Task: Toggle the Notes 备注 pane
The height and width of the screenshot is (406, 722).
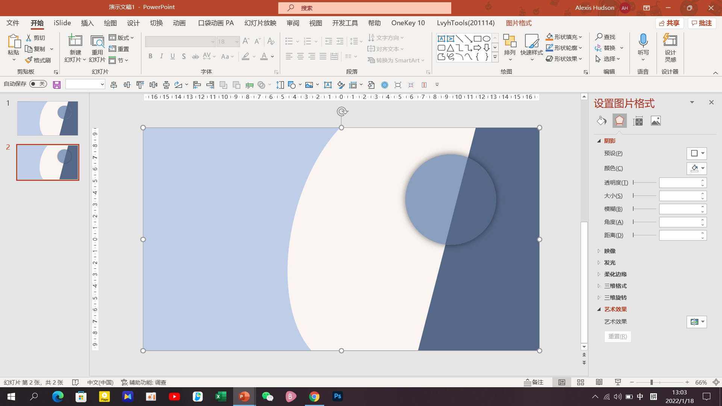Action: [534, 382]
